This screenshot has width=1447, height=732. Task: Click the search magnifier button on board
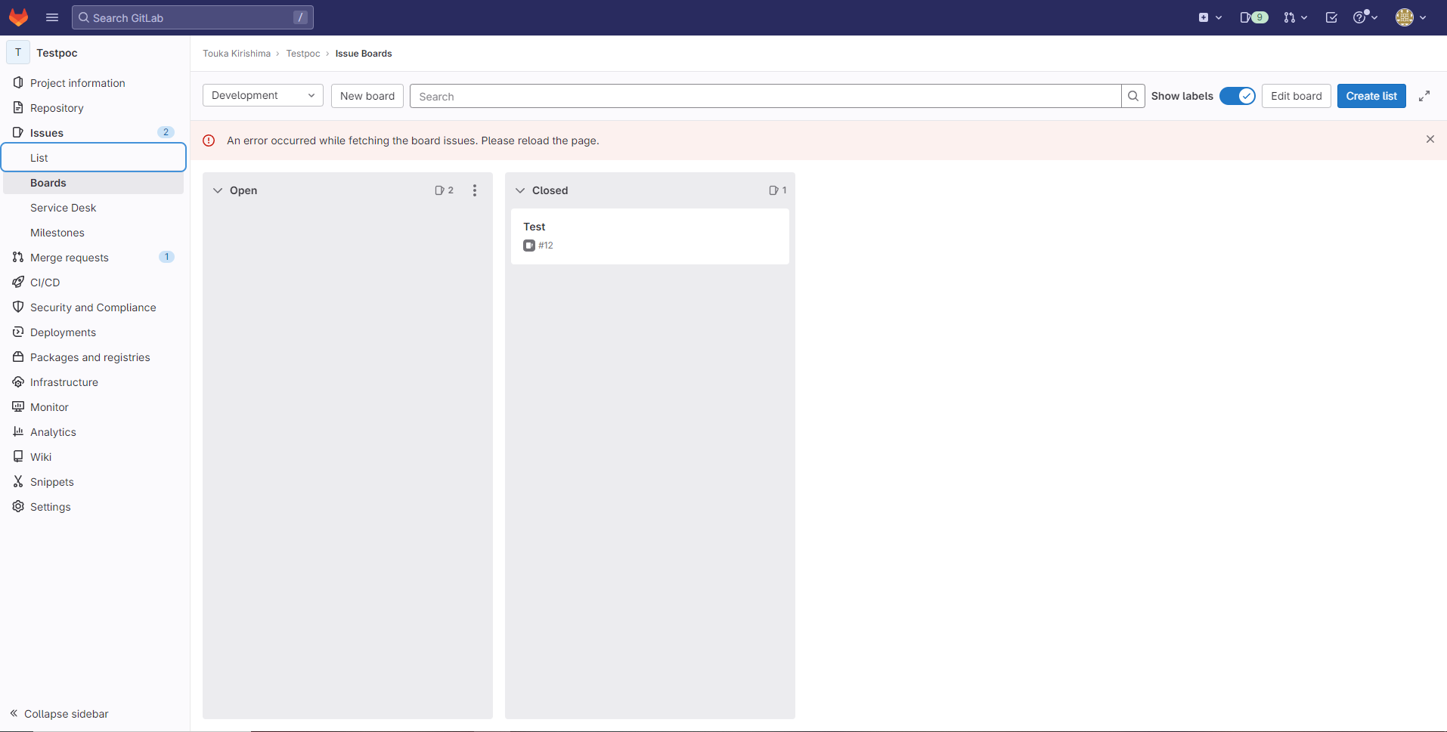tap(1133, 96)
